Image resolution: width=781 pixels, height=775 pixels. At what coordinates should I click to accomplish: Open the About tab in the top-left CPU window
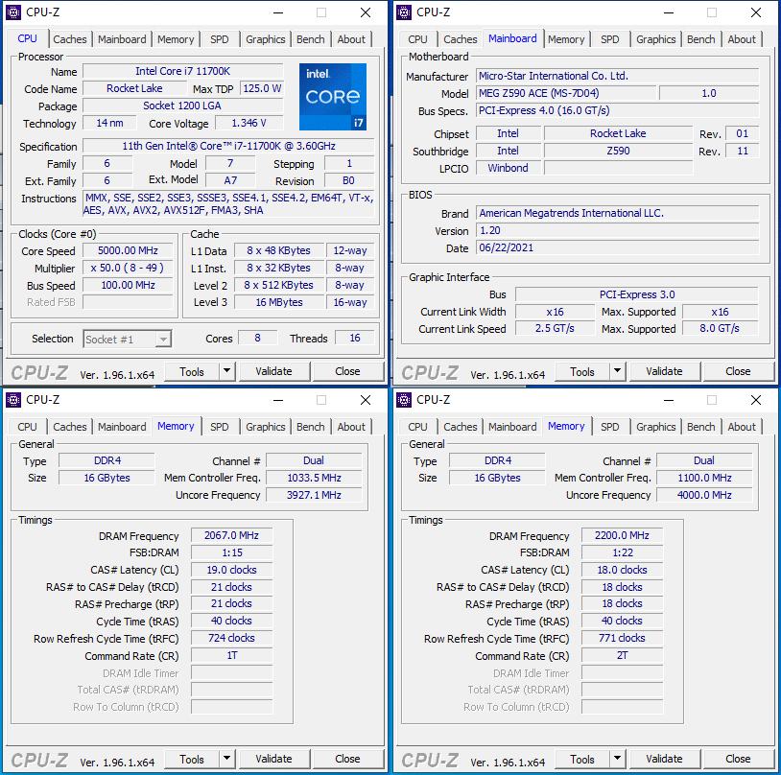coord(351,39)
